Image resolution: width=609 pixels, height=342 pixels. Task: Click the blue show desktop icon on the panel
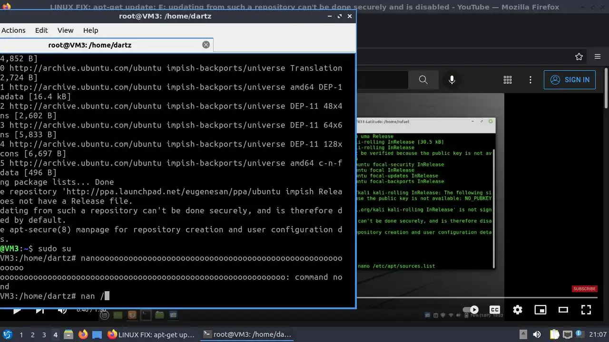(x=97, y=335)
